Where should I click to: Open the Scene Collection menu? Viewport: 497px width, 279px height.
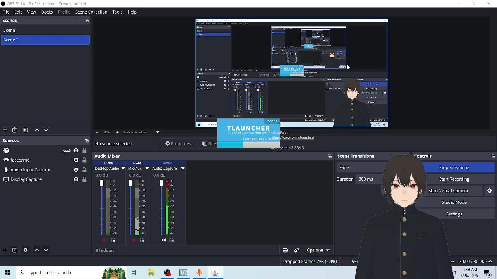click(91, 12)
